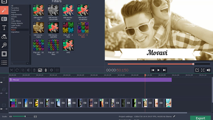213x120 pixels.
Task: Select the Favorites filter category
Action: [15, 8]
